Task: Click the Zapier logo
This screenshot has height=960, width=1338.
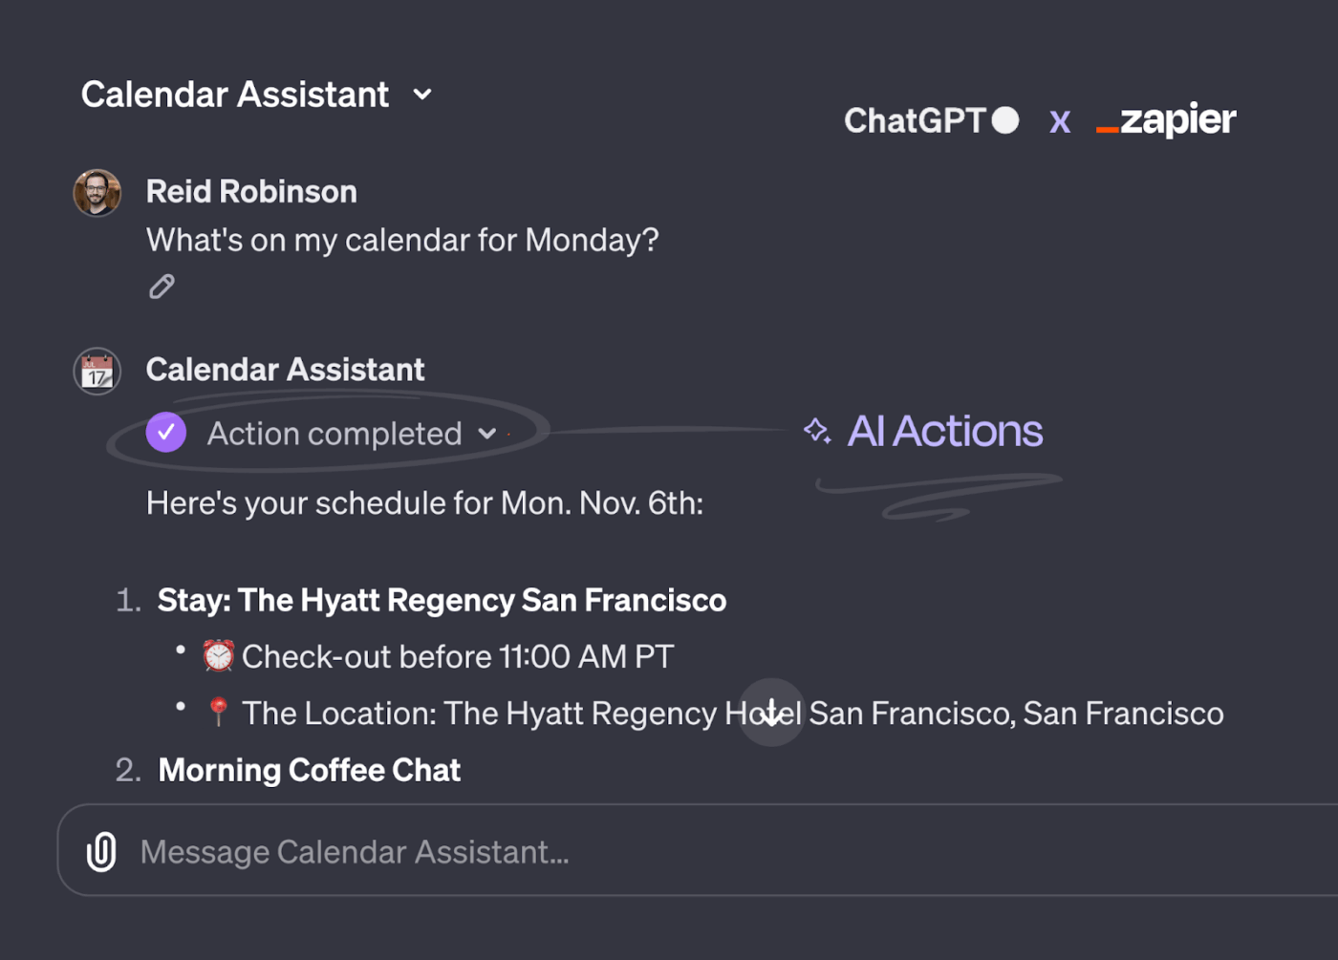Action: click(x=1165, y=120)
